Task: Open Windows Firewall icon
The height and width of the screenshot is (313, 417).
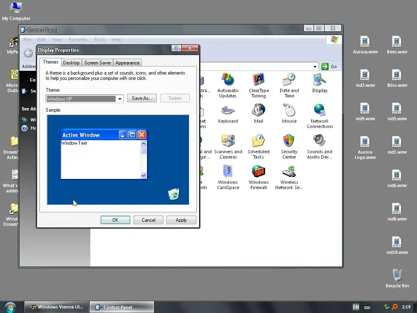Action: [259, 178]
